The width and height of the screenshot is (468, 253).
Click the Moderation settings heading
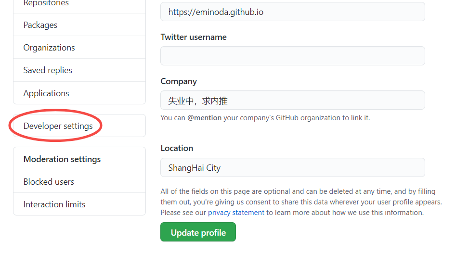pyautogui.click(x=62, y=159)
